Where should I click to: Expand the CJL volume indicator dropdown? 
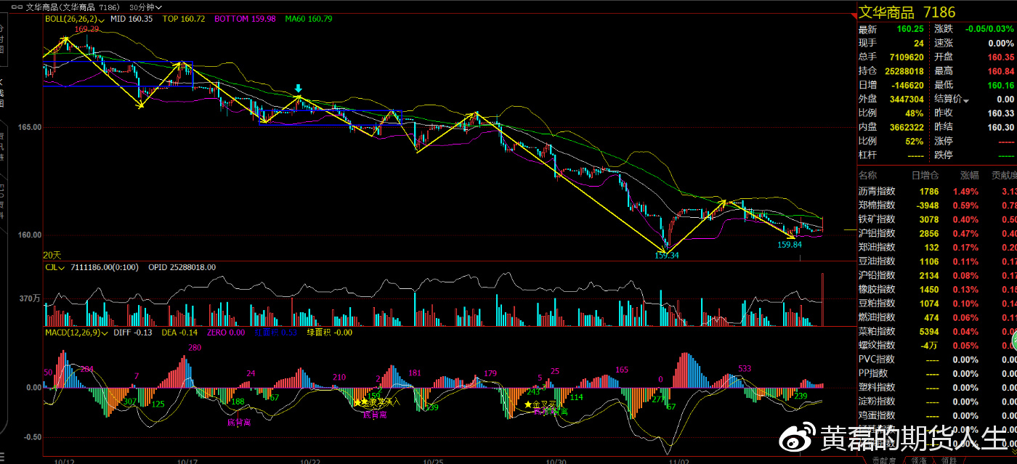pos(54,267)
